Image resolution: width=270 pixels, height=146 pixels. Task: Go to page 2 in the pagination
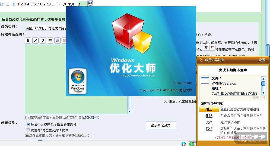pyautogui.click(x=22, y=4)
